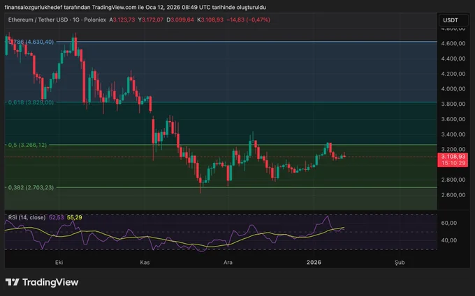Click the TradingView logo

pyautogui.click(x=42, y=282)
